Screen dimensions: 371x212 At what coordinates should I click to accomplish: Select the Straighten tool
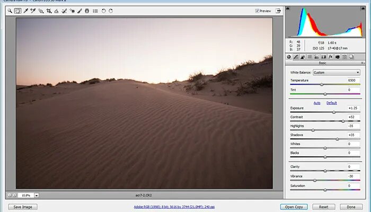point(56,11)
